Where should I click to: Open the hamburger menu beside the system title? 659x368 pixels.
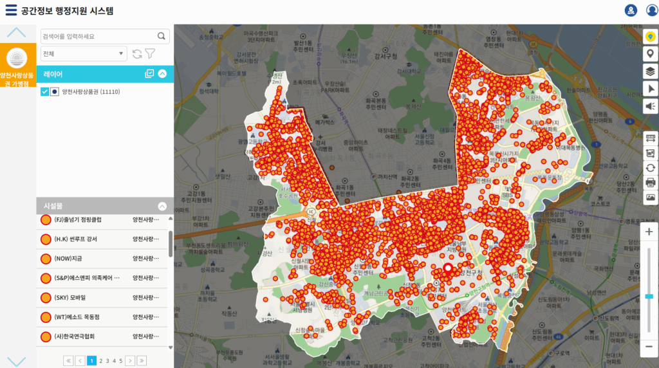[11, 11]
